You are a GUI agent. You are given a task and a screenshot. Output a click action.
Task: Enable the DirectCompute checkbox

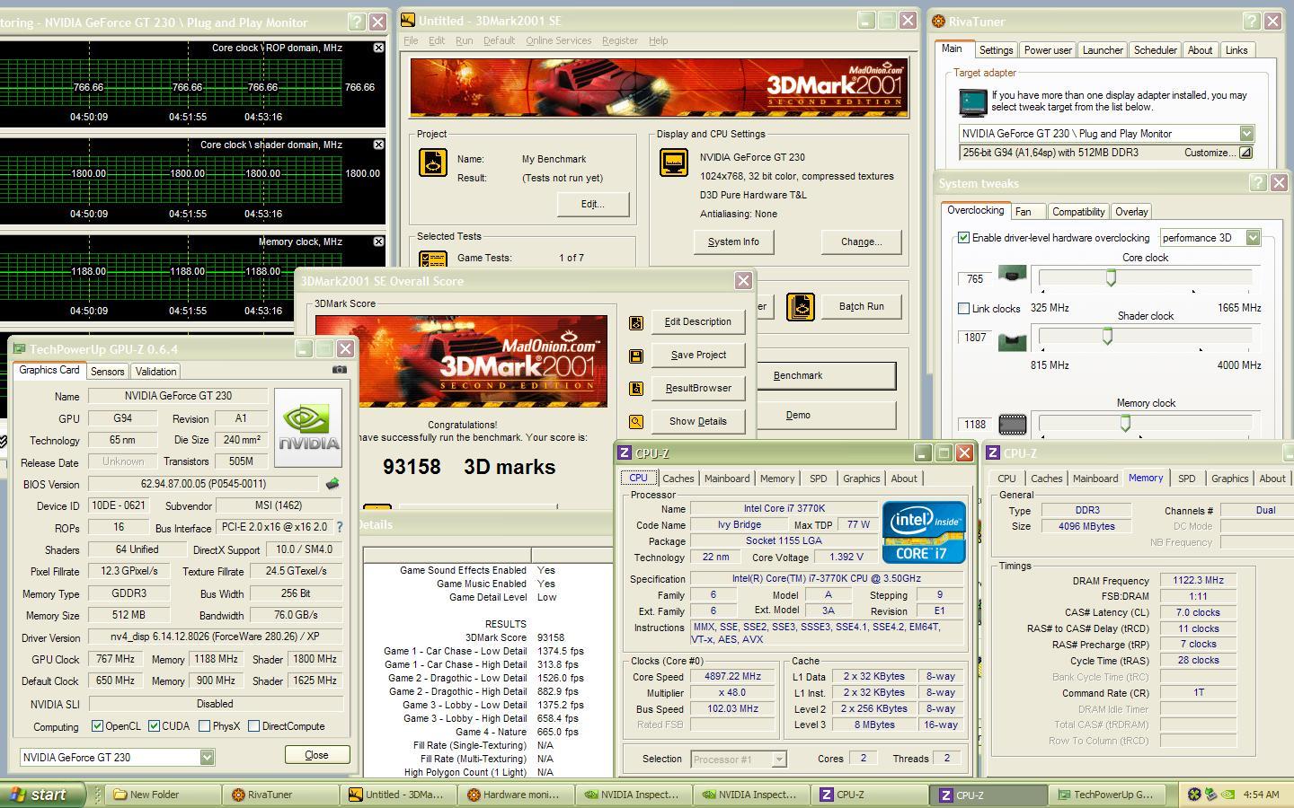pyautogui.click(x=253, y=726)
